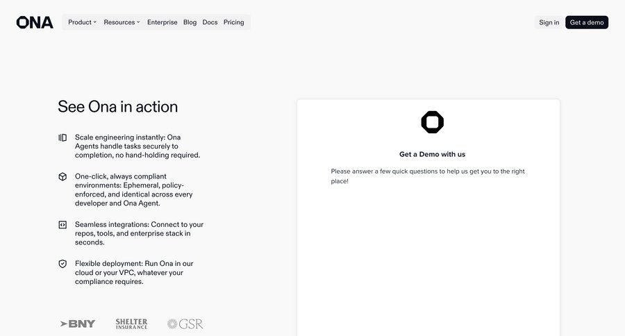This screenshot has height=336, width=625.
Task: Go to the Blog page
Action: [190, 22]
